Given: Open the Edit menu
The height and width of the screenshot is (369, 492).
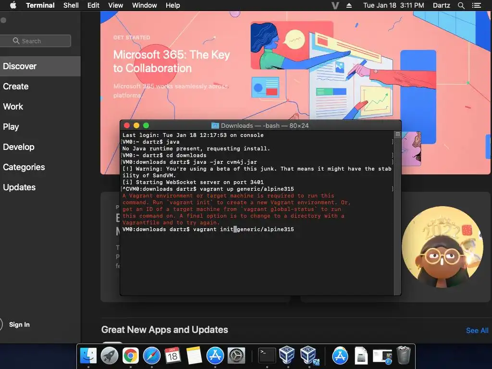Looking at the screenshot, I should coord(93,5).
